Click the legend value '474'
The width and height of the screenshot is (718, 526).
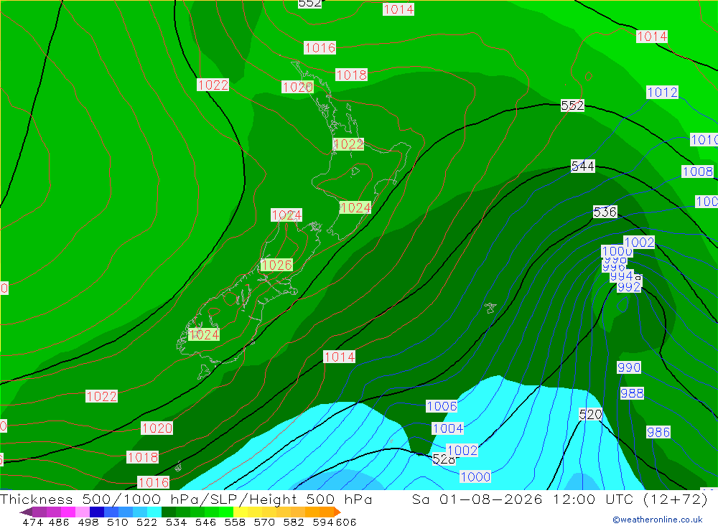pos(32,522)
